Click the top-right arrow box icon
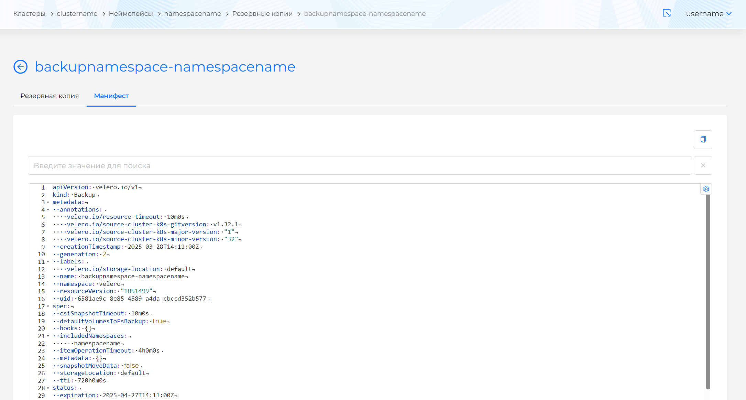 coord(667,13)
